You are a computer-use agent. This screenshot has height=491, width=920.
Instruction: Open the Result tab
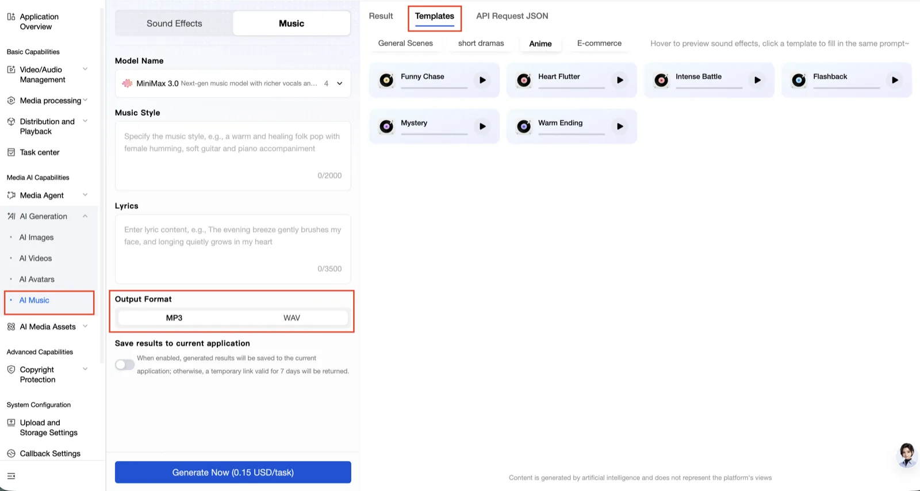point(381,16)
